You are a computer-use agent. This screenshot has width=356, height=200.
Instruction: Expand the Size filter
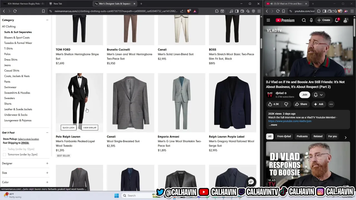[47, 173]
